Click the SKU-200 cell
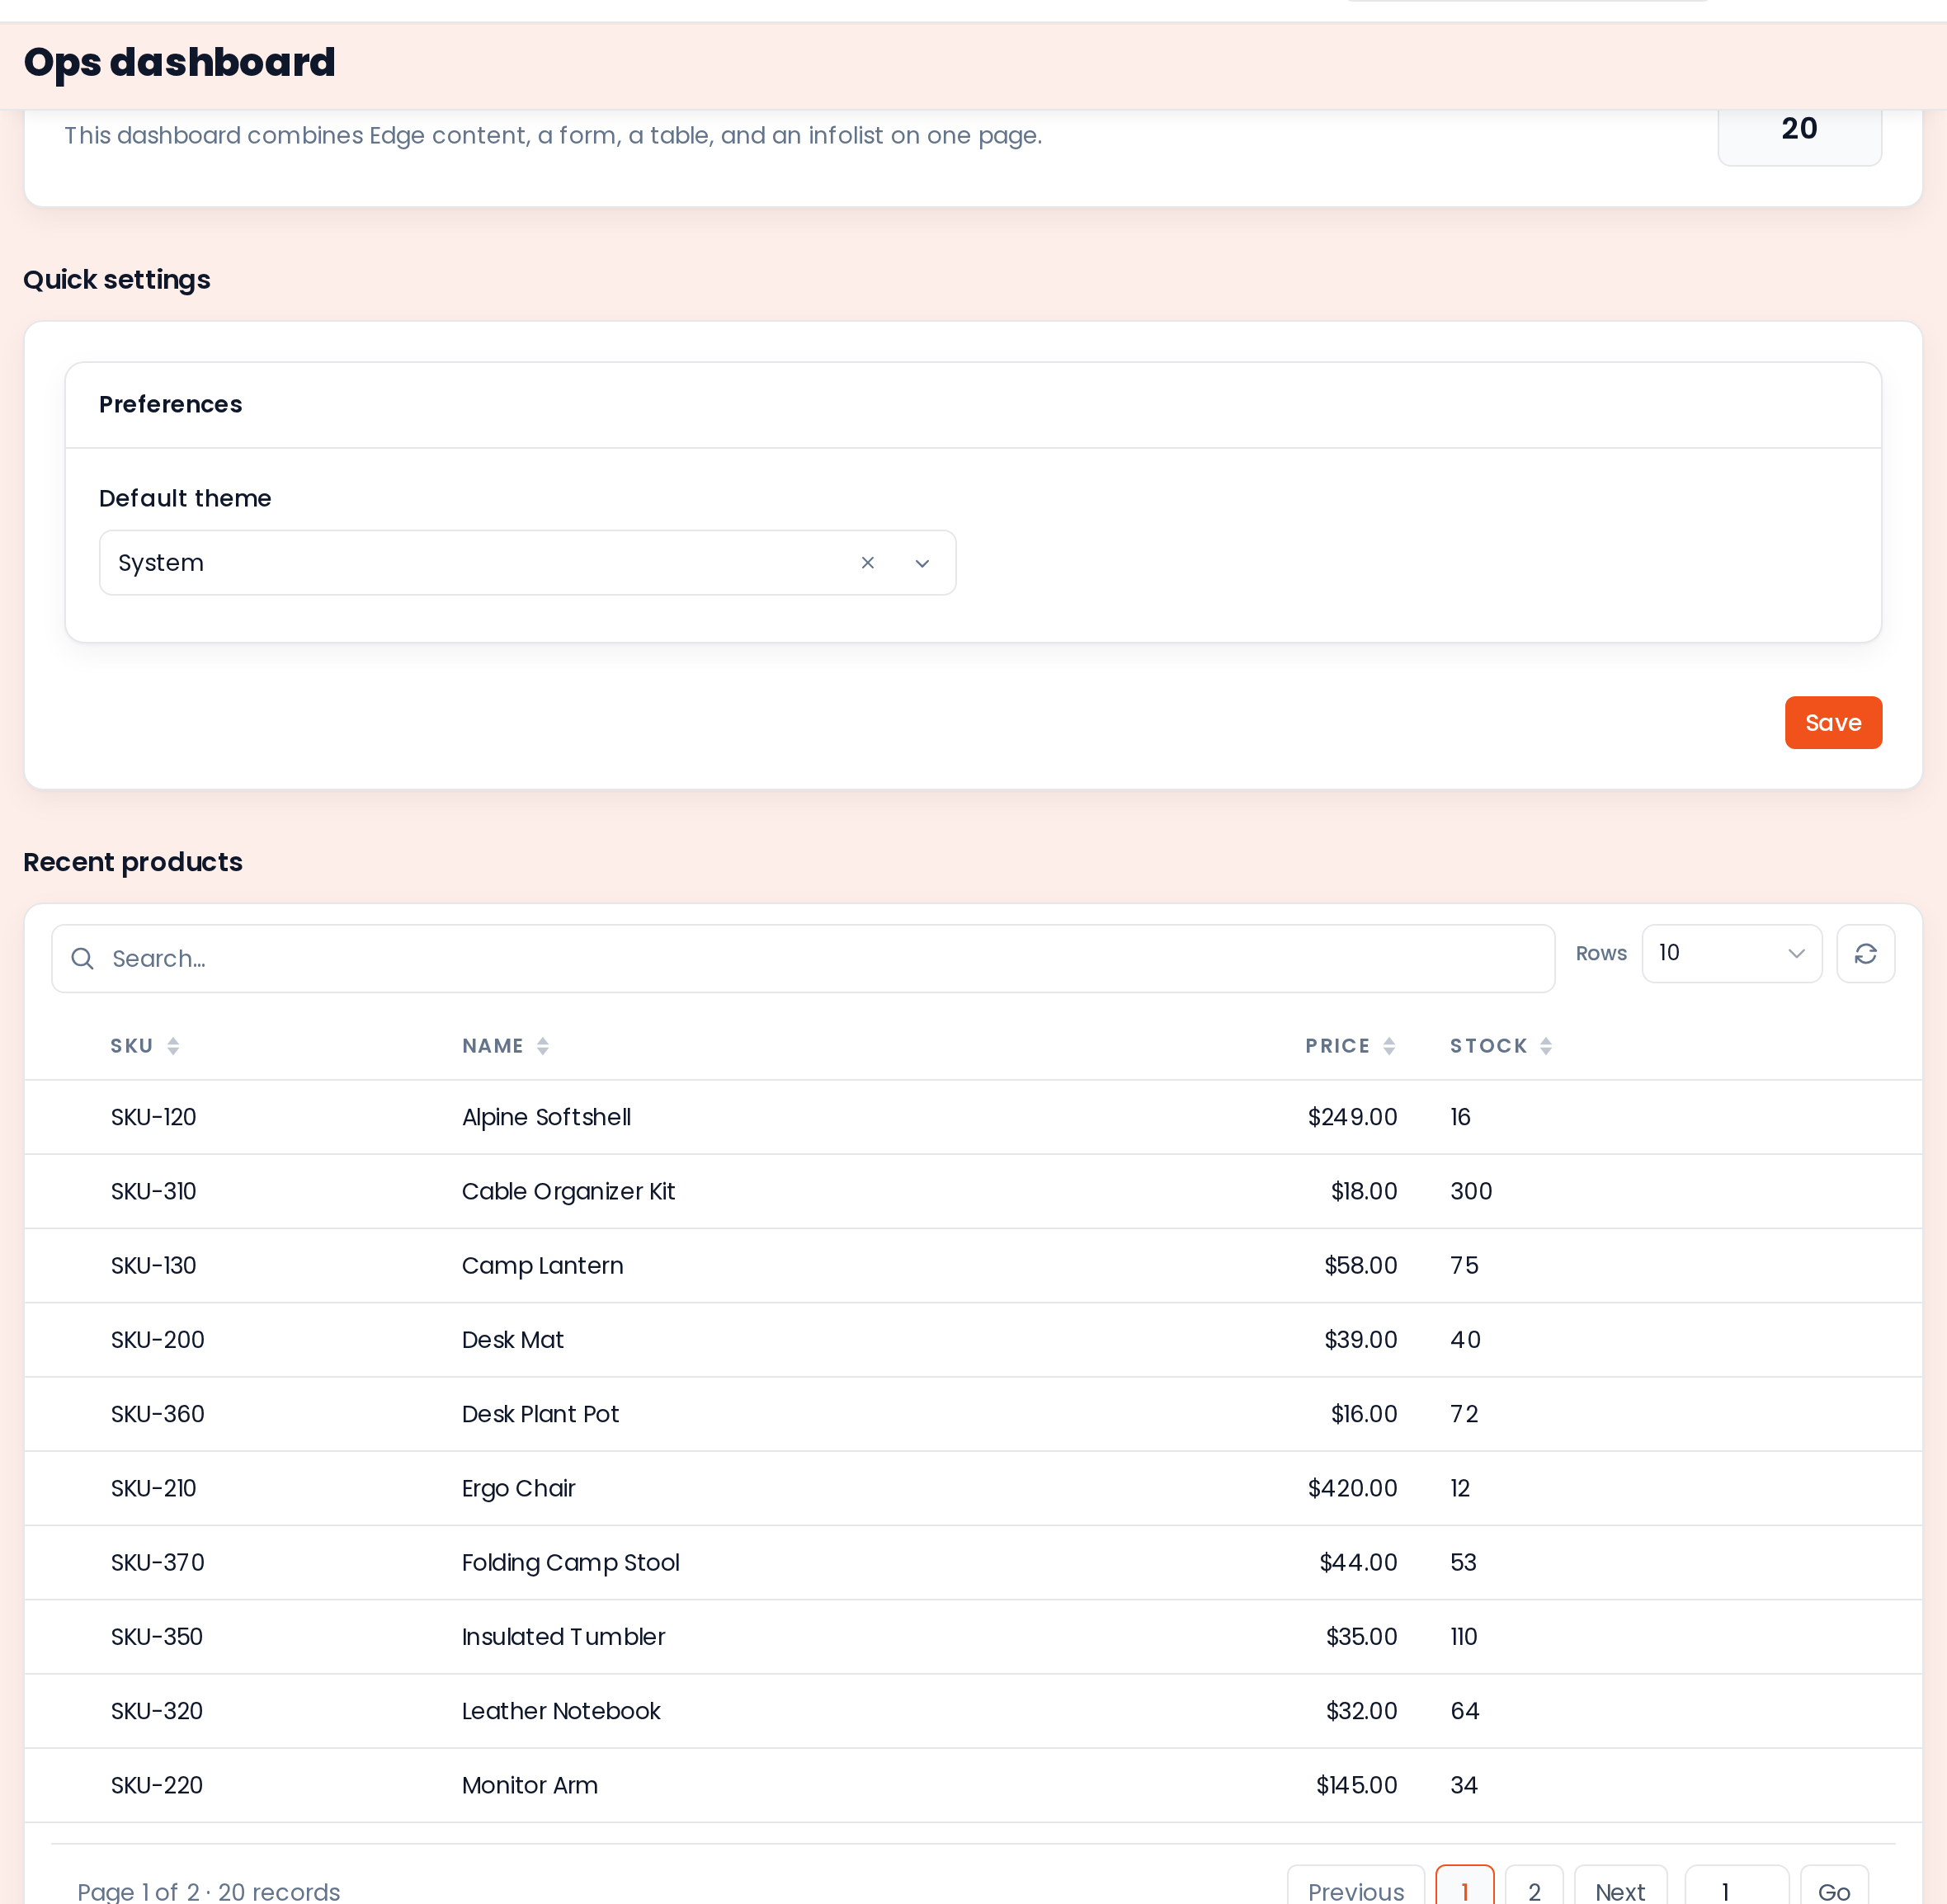Screen dimensions: 1947x1904 tap(157, 1340)
